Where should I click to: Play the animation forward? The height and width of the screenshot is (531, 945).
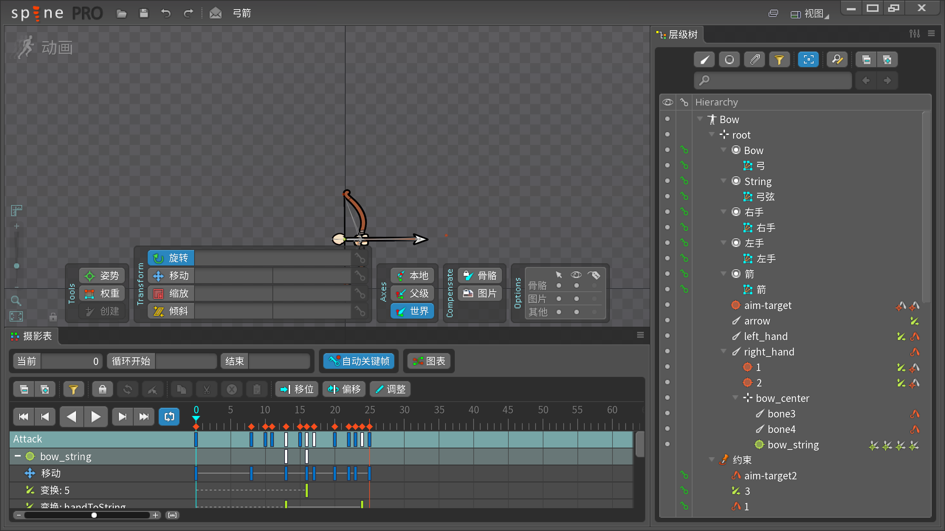coord(96,417)
